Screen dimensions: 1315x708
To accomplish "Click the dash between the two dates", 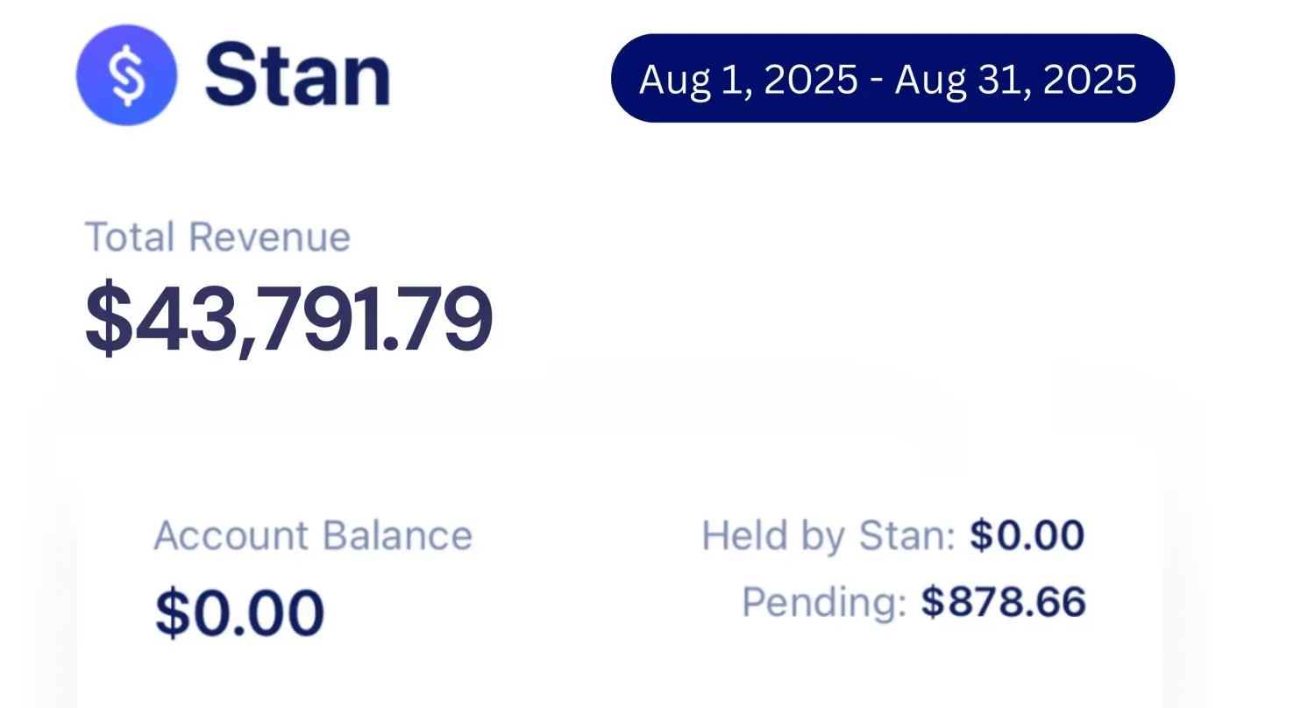I will click(876, 81).
